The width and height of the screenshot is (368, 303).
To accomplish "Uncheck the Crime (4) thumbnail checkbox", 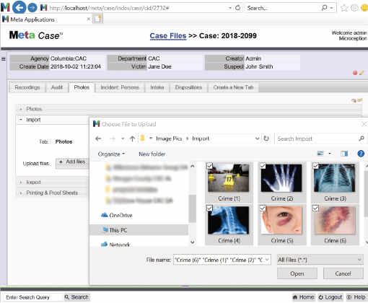I will click(x=209, y=208).
